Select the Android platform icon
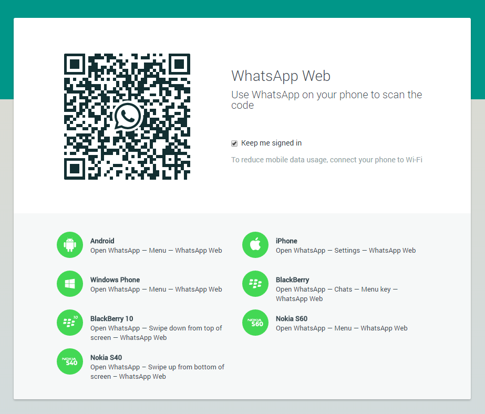485x414 pixels. [x=69, y=244]
